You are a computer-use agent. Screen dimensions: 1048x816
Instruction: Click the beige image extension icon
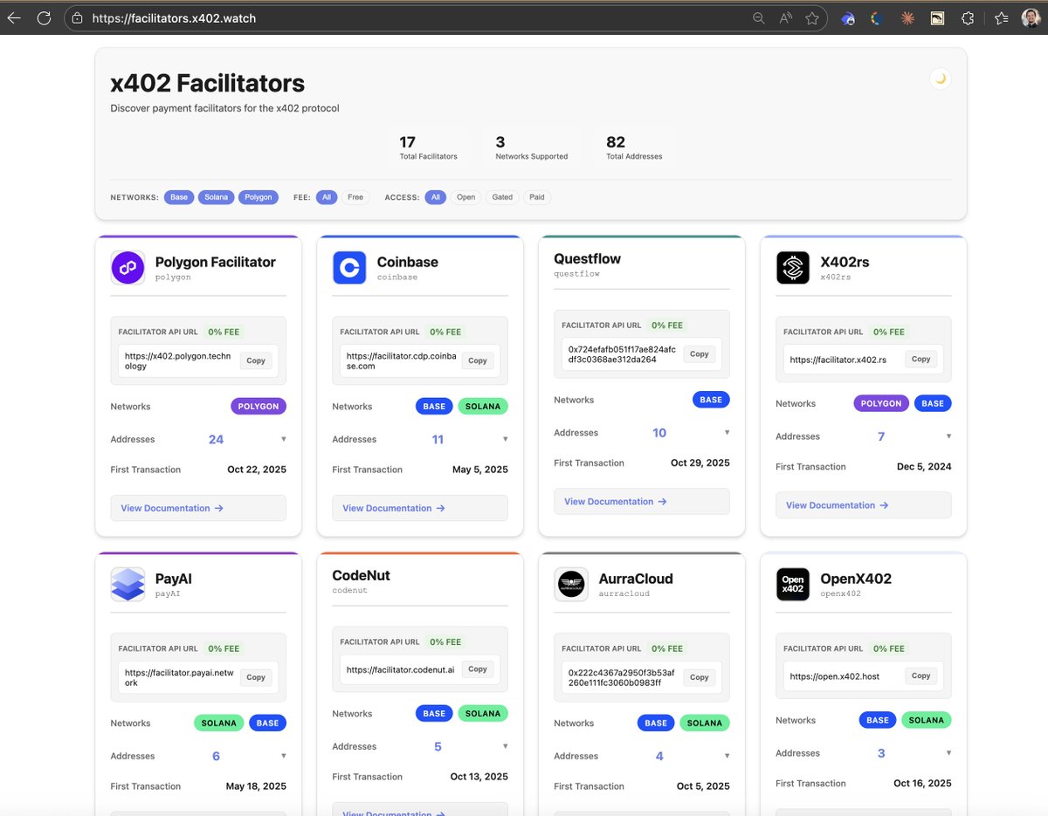point(937,17)
